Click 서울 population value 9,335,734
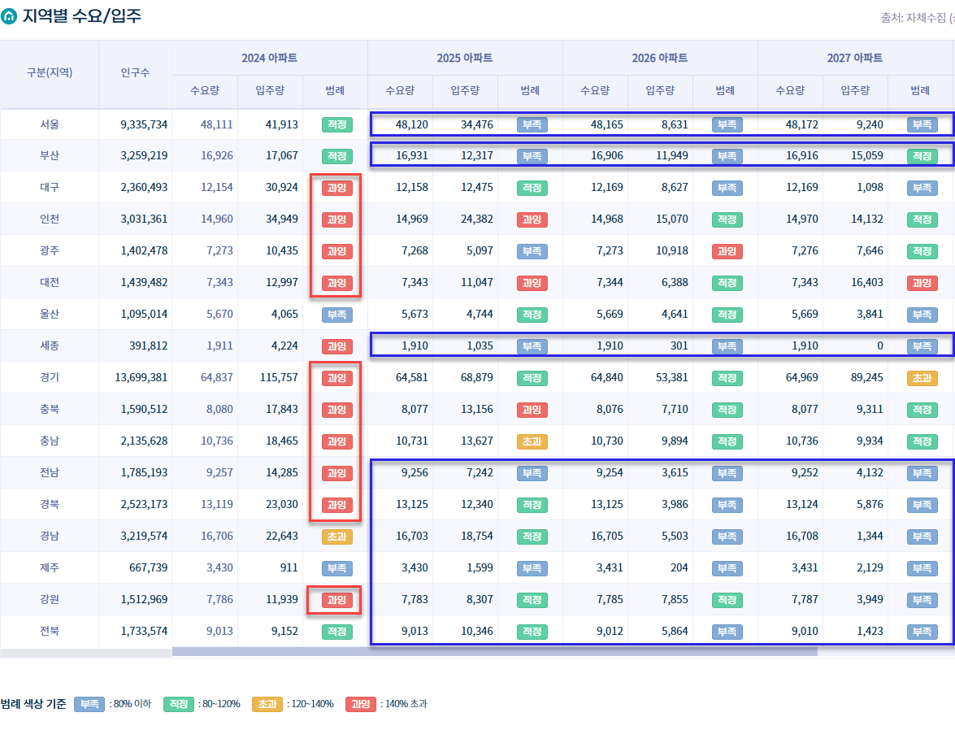The height and width of the screenshot is (730, 955). click(x=144, y=124)
